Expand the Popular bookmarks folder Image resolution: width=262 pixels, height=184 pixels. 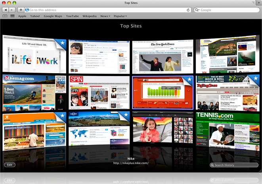[120, 16]
